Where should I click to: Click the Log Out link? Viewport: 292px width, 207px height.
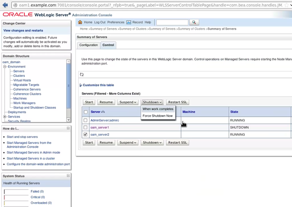(x=100, y=22)
